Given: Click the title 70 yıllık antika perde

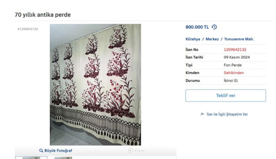Looking at the screenshot, I should click(43, 15).
